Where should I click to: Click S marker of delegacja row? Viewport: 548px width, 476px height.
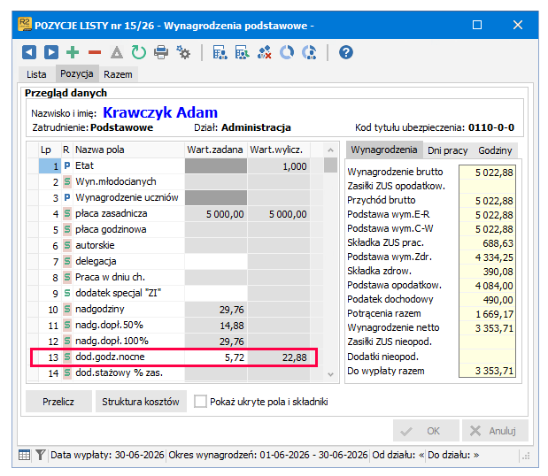click(67, 261)
